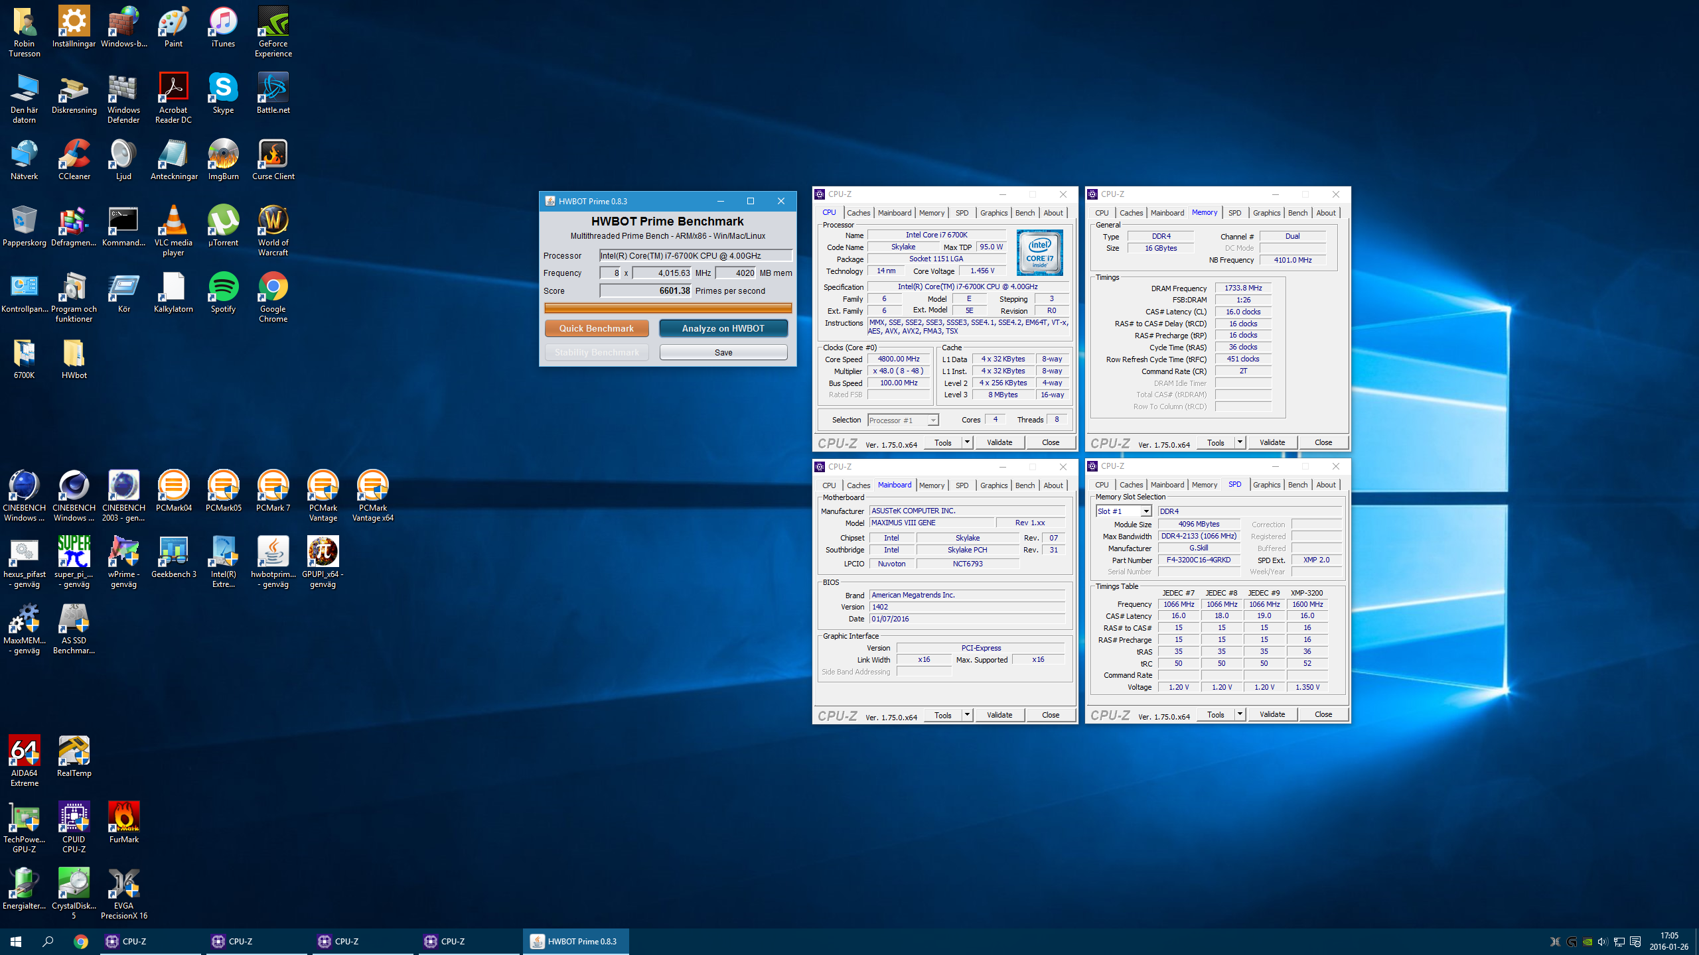Select the EVGA PrecisionX 16 icon

[123, 893]
